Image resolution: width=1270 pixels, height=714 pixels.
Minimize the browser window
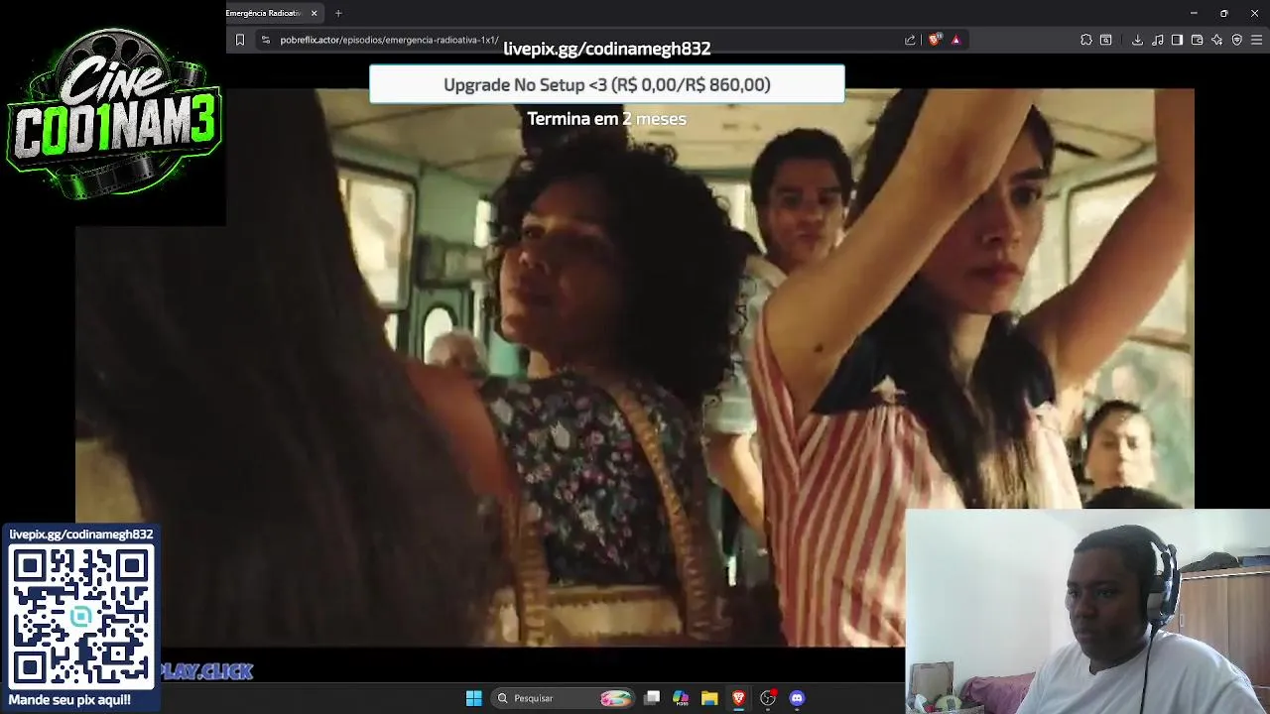1194,13
